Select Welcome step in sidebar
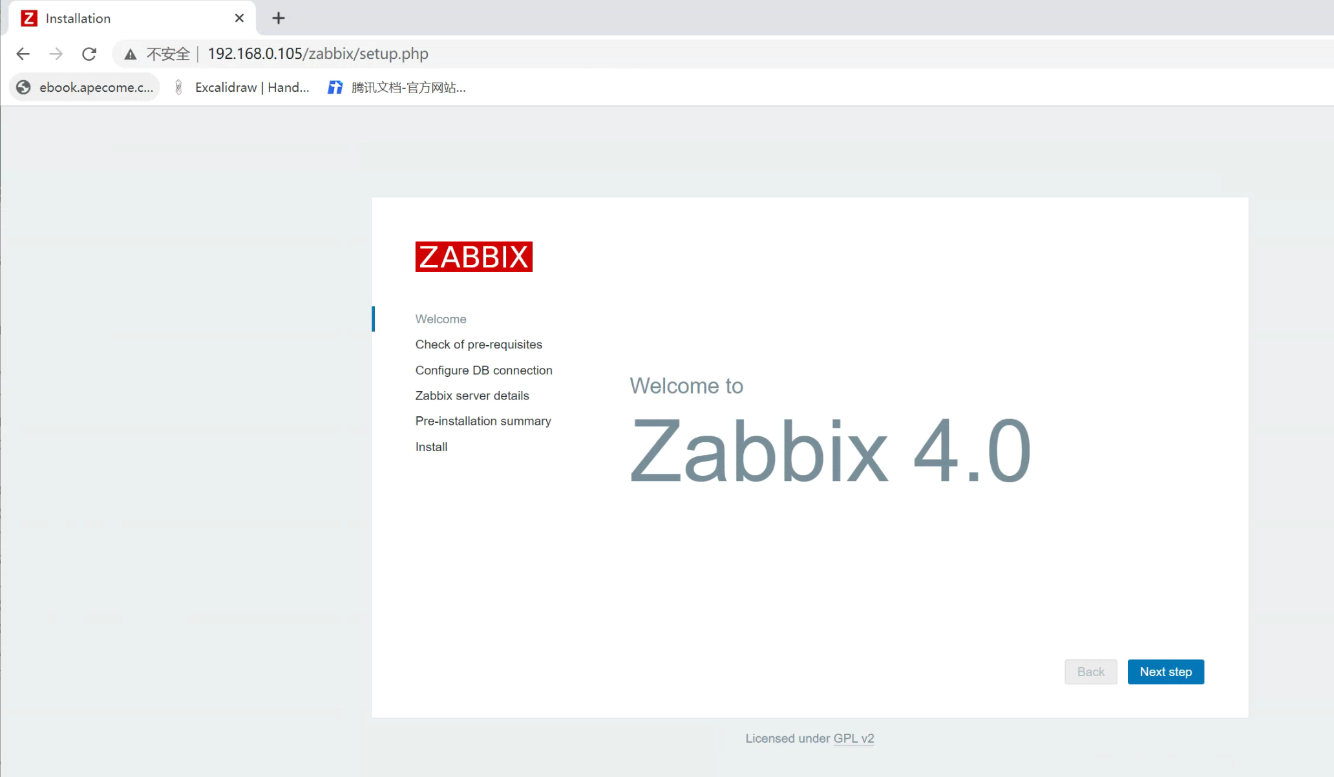 pos(441,319)
